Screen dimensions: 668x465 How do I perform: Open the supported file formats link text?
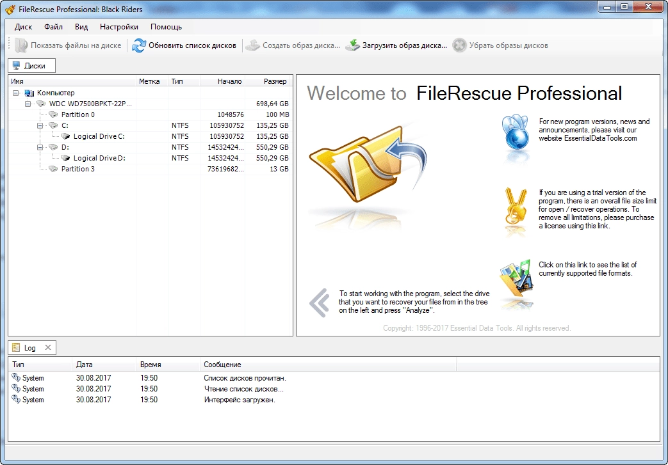coord(587,269)
